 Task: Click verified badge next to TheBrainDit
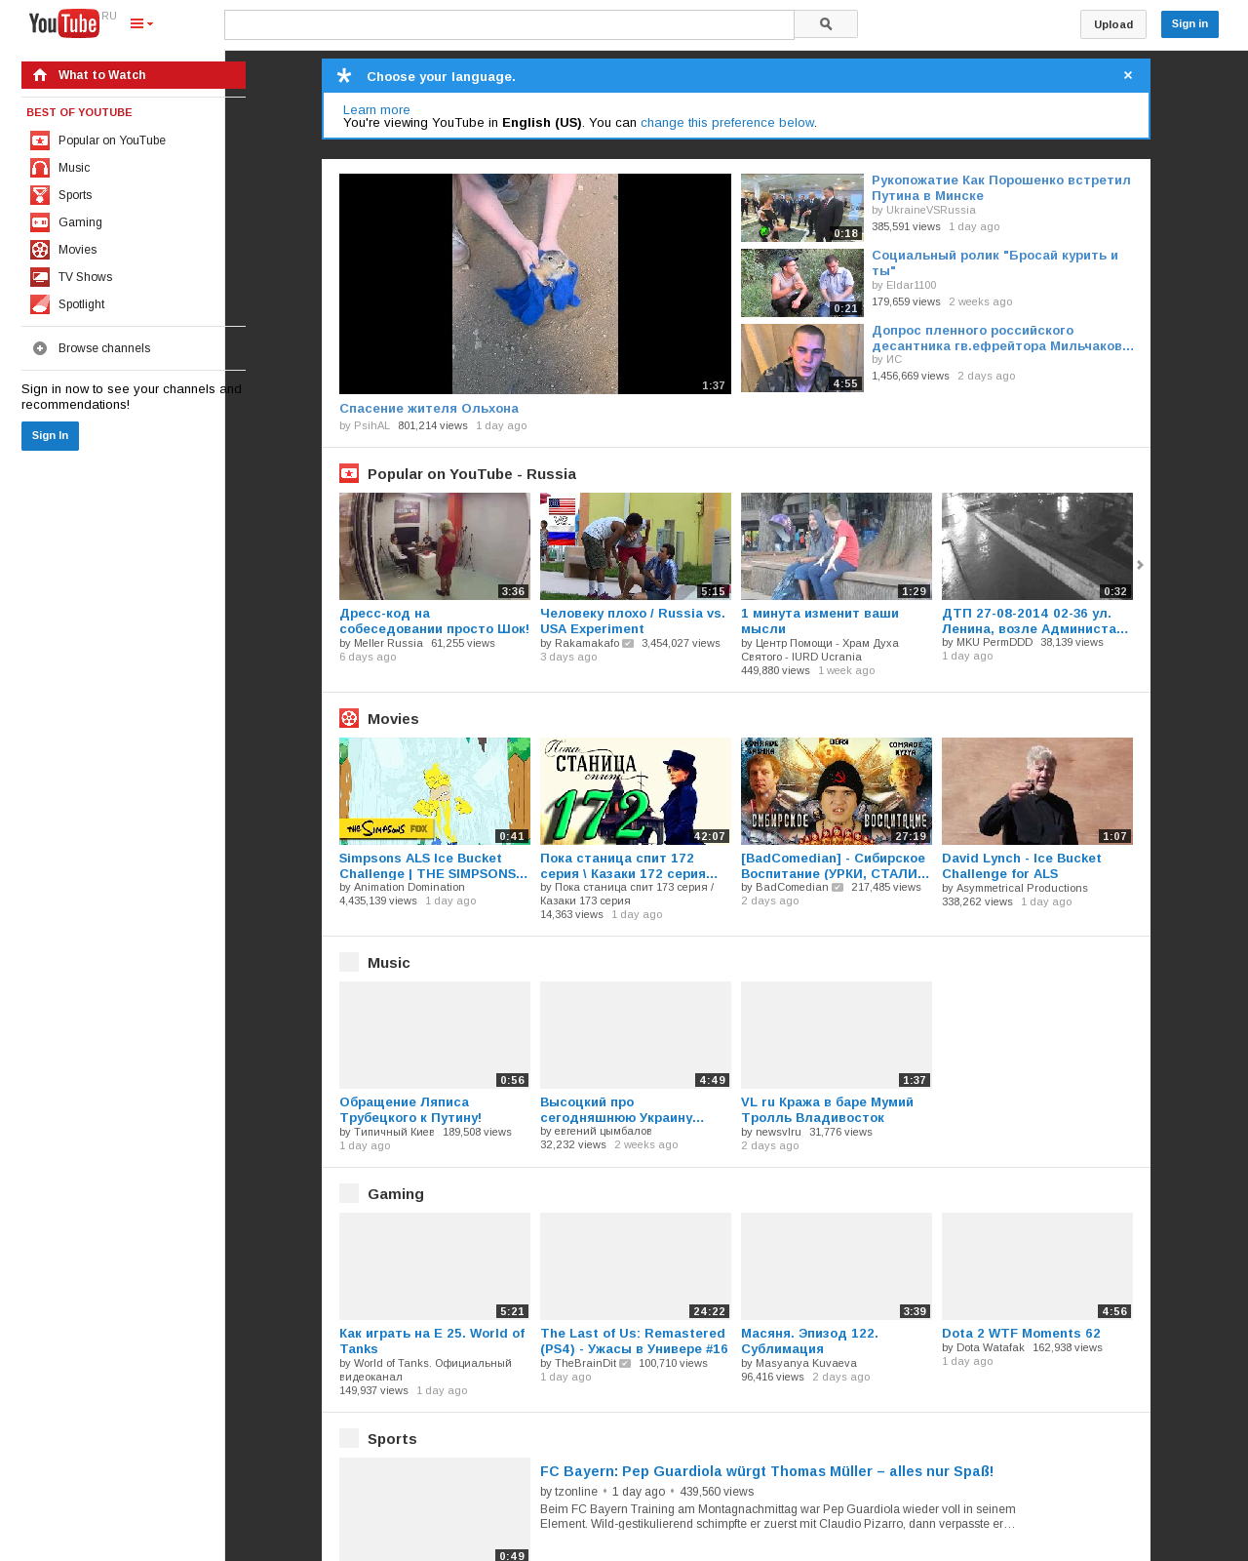pos(625,1364)
